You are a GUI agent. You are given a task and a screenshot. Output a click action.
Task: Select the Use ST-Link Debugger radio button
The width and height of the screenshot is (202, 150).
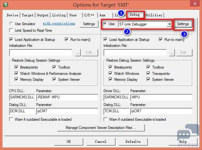[105, 24]
